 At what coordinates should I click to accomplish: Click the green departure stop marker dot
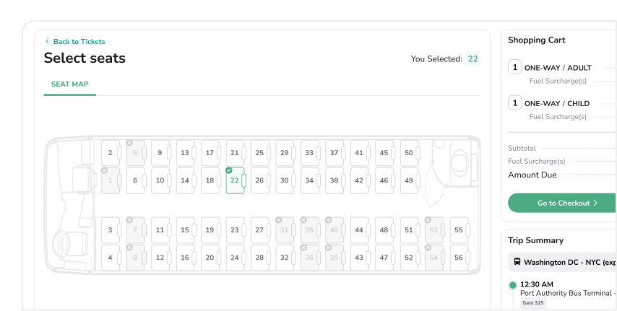coord(513,285)
